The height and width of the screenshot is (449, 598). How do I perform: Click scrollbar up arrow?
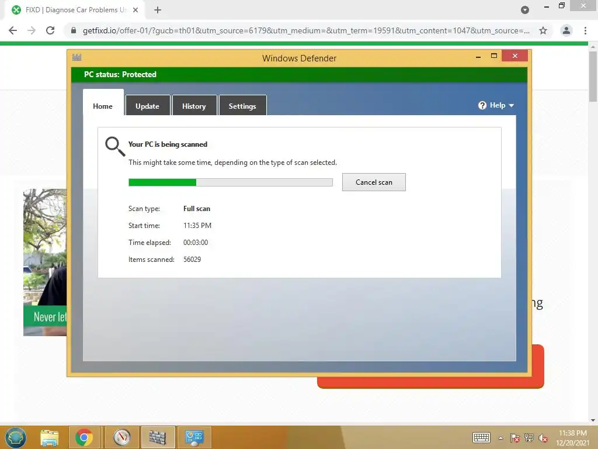[593, 47]
